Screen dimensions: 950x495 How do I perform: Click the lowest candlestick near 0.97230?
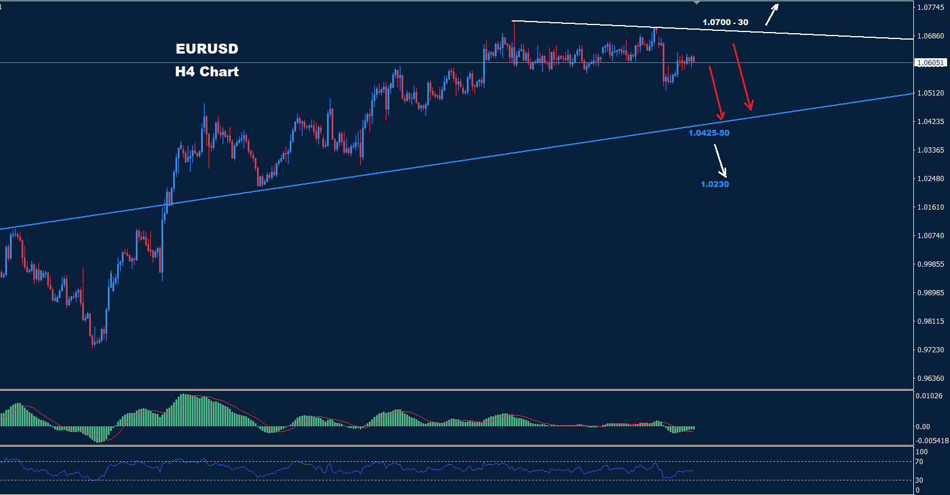coord(93,340)
